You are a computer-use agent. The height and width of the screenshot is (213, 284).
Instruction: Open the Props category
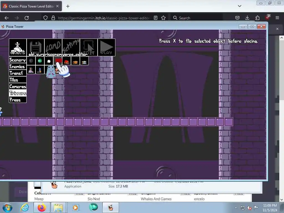(18, 100)
